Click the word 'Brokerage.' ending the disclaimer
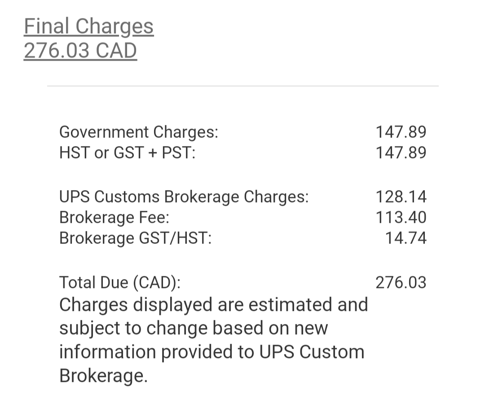This screenshot has height=412, width=485. (104, 376)
